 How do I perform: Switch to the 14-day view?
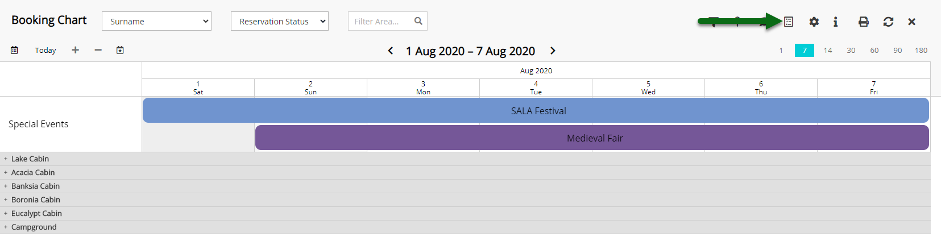pyautogui.click(x=828, y=50)
